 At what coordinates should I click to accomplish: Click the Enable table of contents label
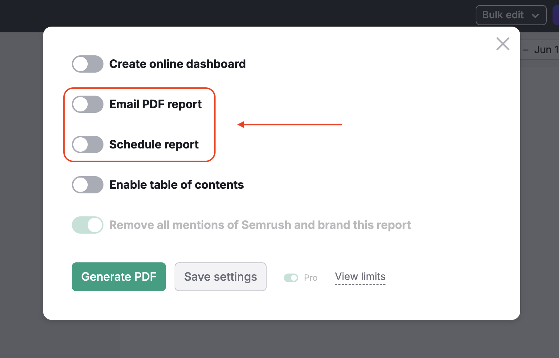176,185
